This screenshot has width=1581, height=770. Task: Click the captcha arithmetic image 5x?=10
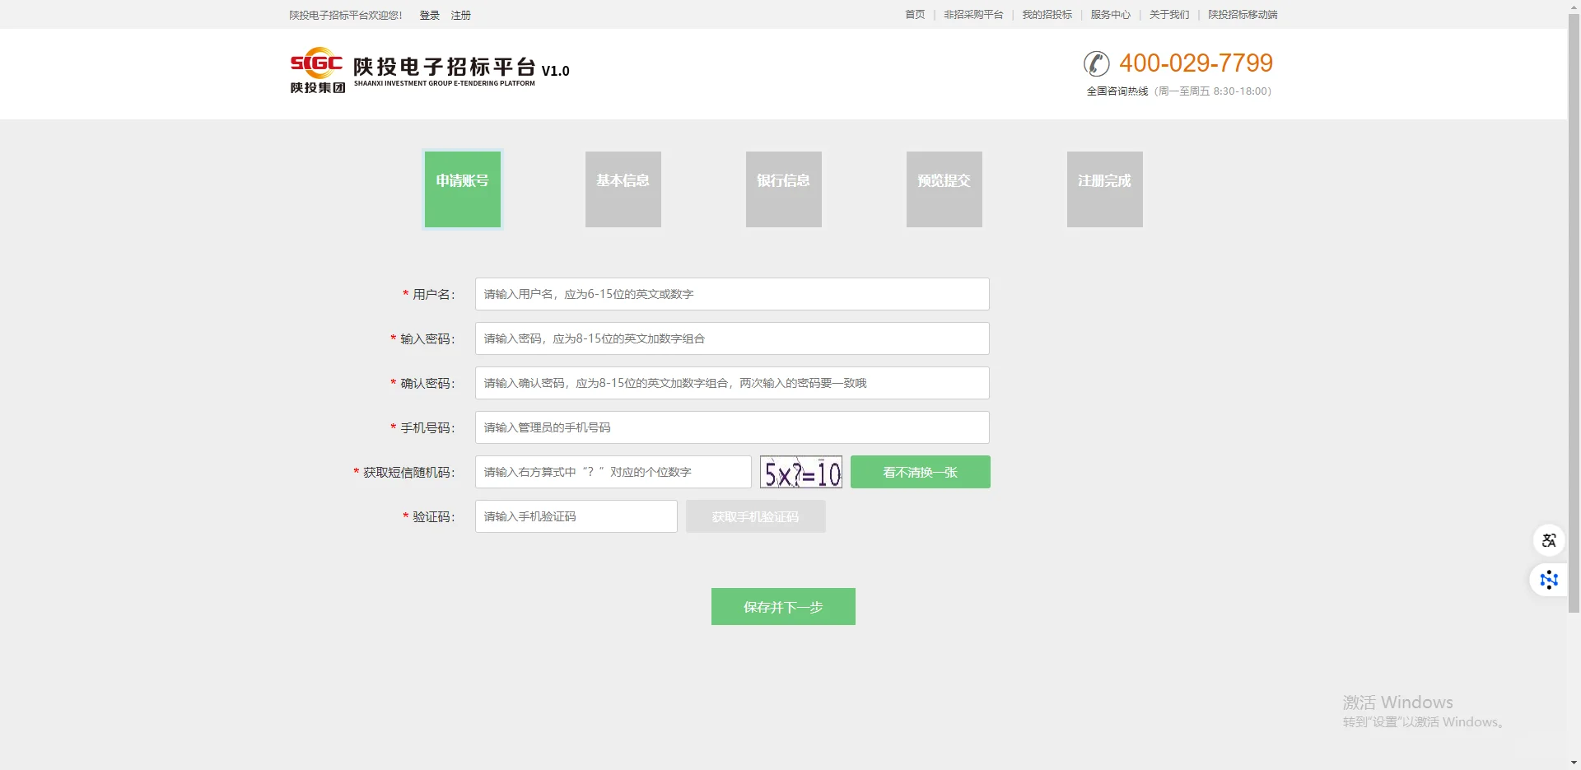pos(800,472)
